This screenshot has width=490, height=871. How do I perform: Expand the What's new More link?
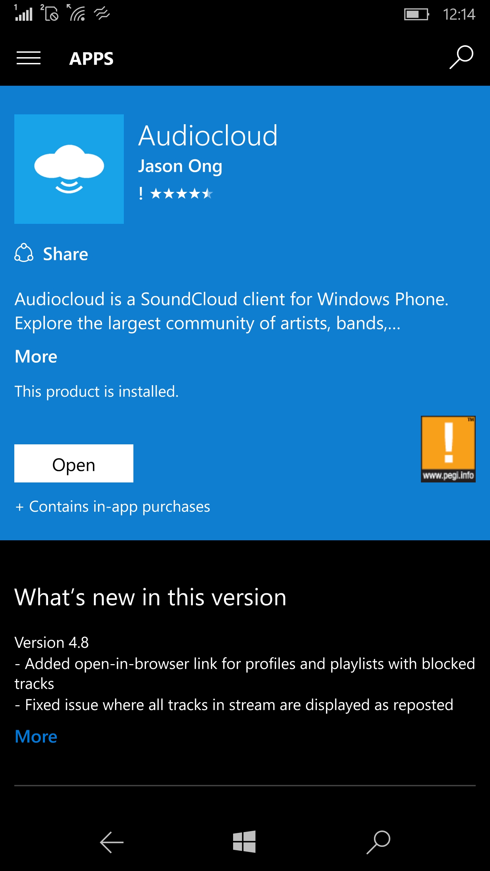pos(36,737)
